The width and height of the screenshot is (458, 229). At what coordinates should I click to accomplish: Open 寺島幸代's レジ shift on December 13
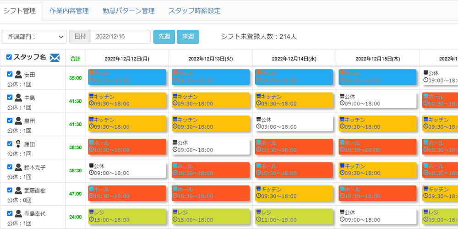pyautogui.click(x=211, y=217)
